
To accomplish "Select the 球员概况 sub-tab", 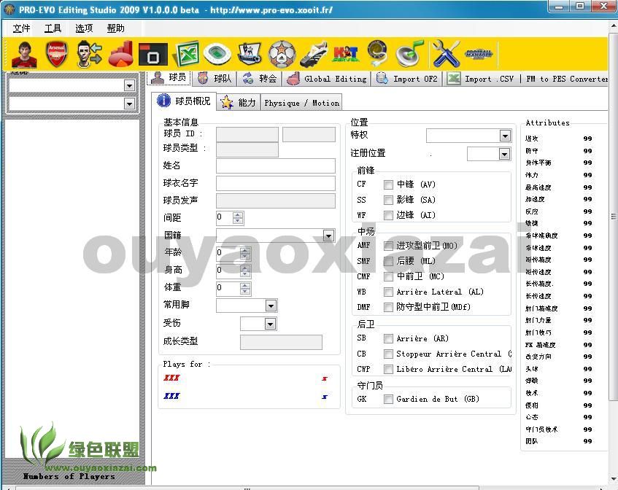I will point(184,101).
